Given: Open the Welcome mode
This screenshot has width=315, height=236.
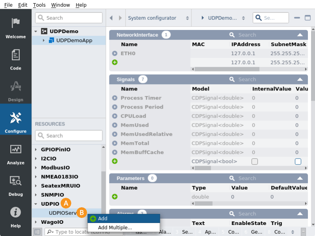Looking at the screenshot, I should point(16,28).
